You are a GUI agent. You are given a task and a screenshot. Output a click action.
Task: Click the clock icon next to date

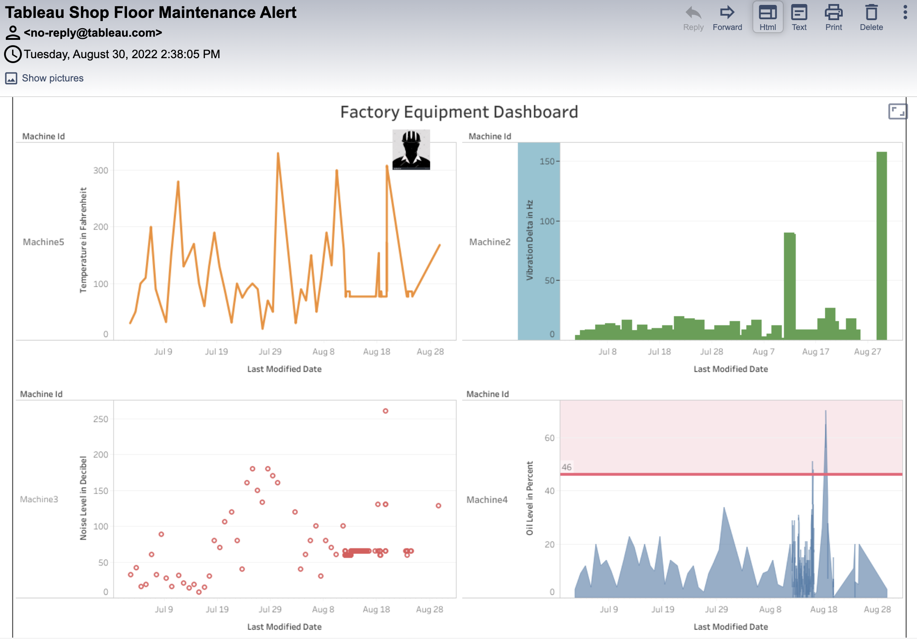click(x=13, y=54)
